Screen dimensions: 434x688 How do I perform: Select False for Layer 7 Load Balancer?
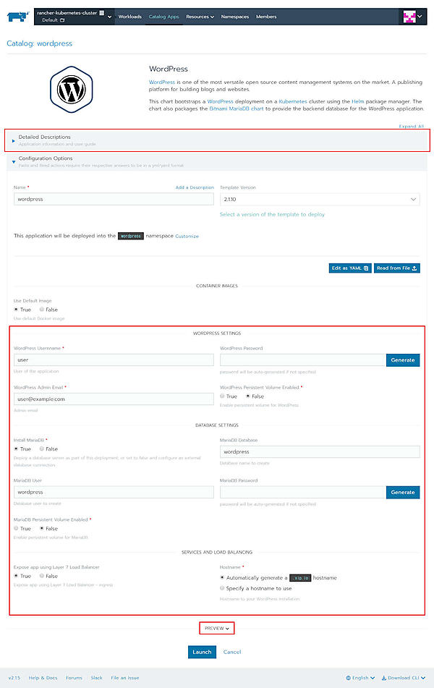pos(42,576)
